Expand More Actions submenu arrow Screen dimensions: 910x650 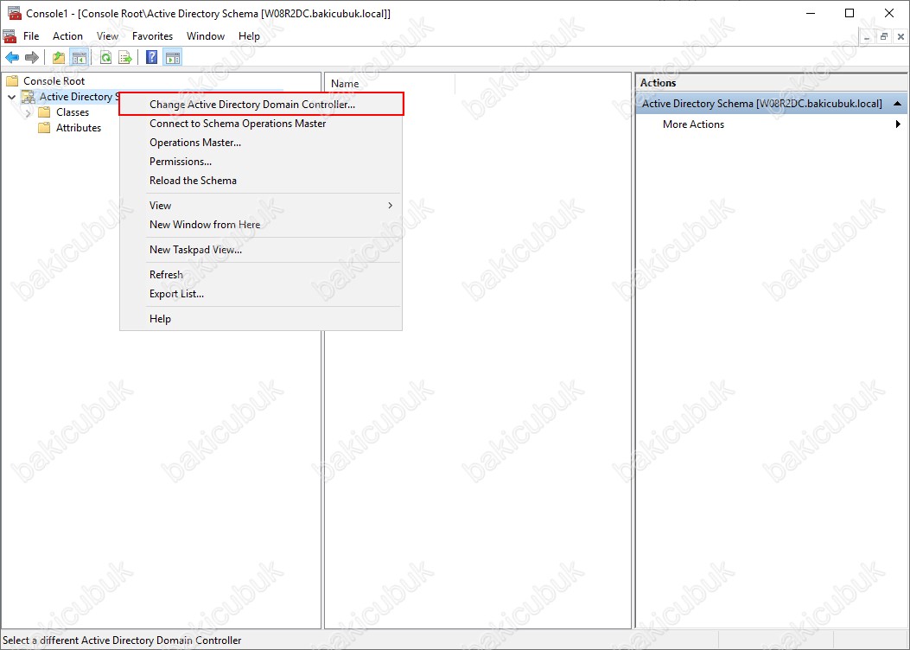tap(898, 124)
